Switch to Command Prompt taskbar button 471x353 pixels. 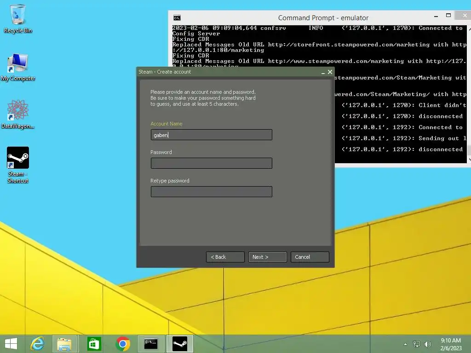point(151,344)
